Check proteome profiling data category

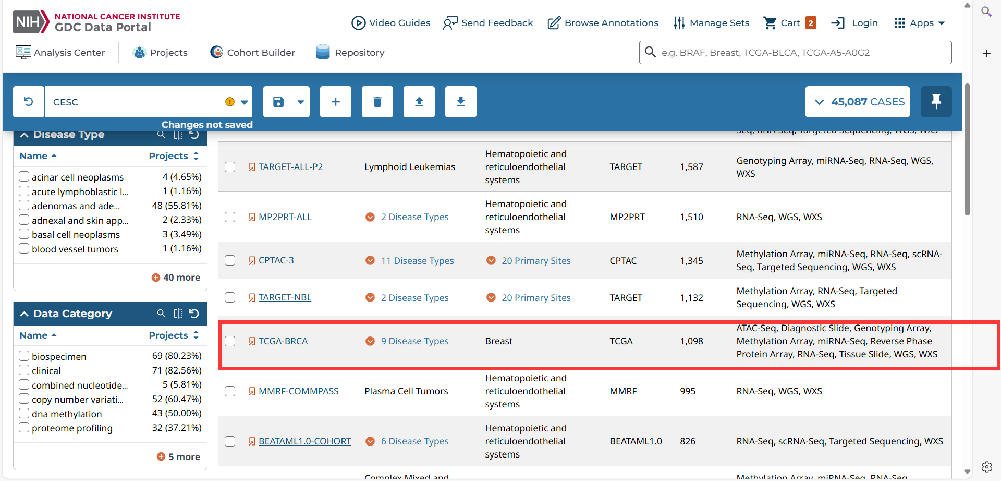[24, 427]
